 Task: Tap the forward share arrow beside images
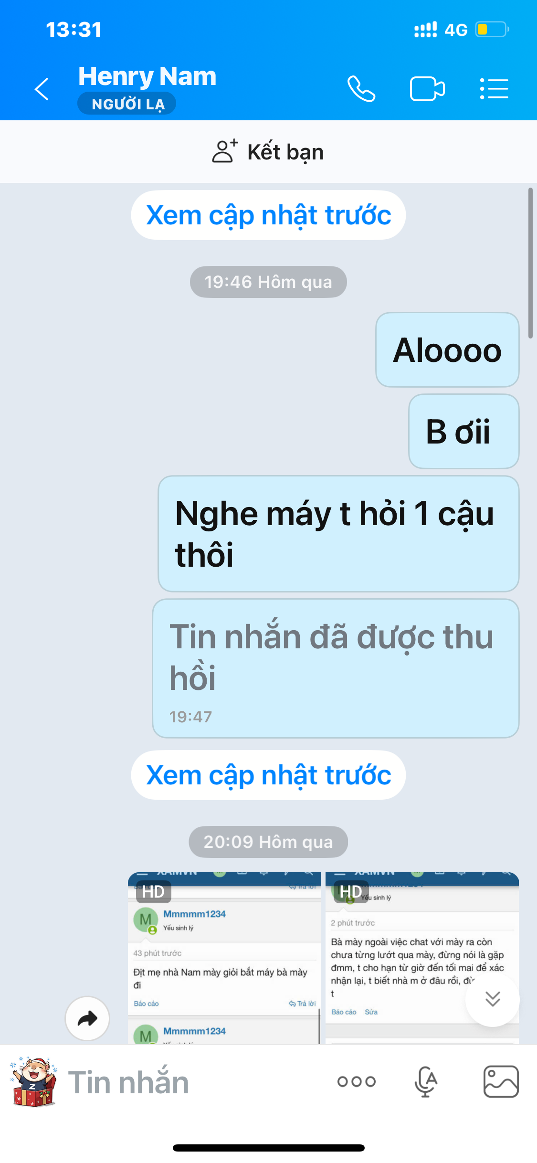87,1018
